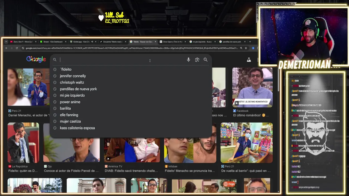Viewport: 349px width, 196px height.
Task: Reload the current page
Action: [x=17, y=48]
